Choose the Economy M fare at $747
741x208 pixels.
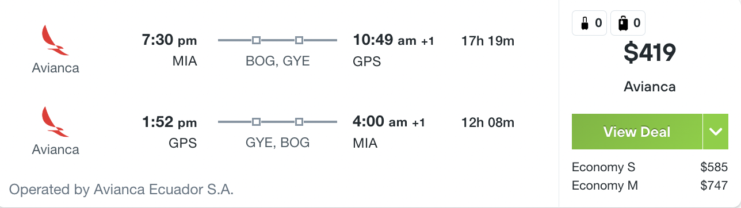650,186
